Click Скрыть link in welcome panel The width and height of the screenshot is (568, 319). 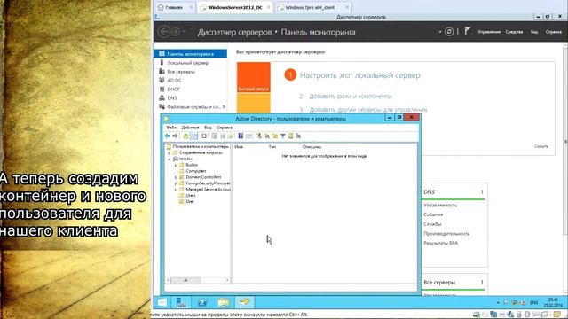[x=541, y=146]
